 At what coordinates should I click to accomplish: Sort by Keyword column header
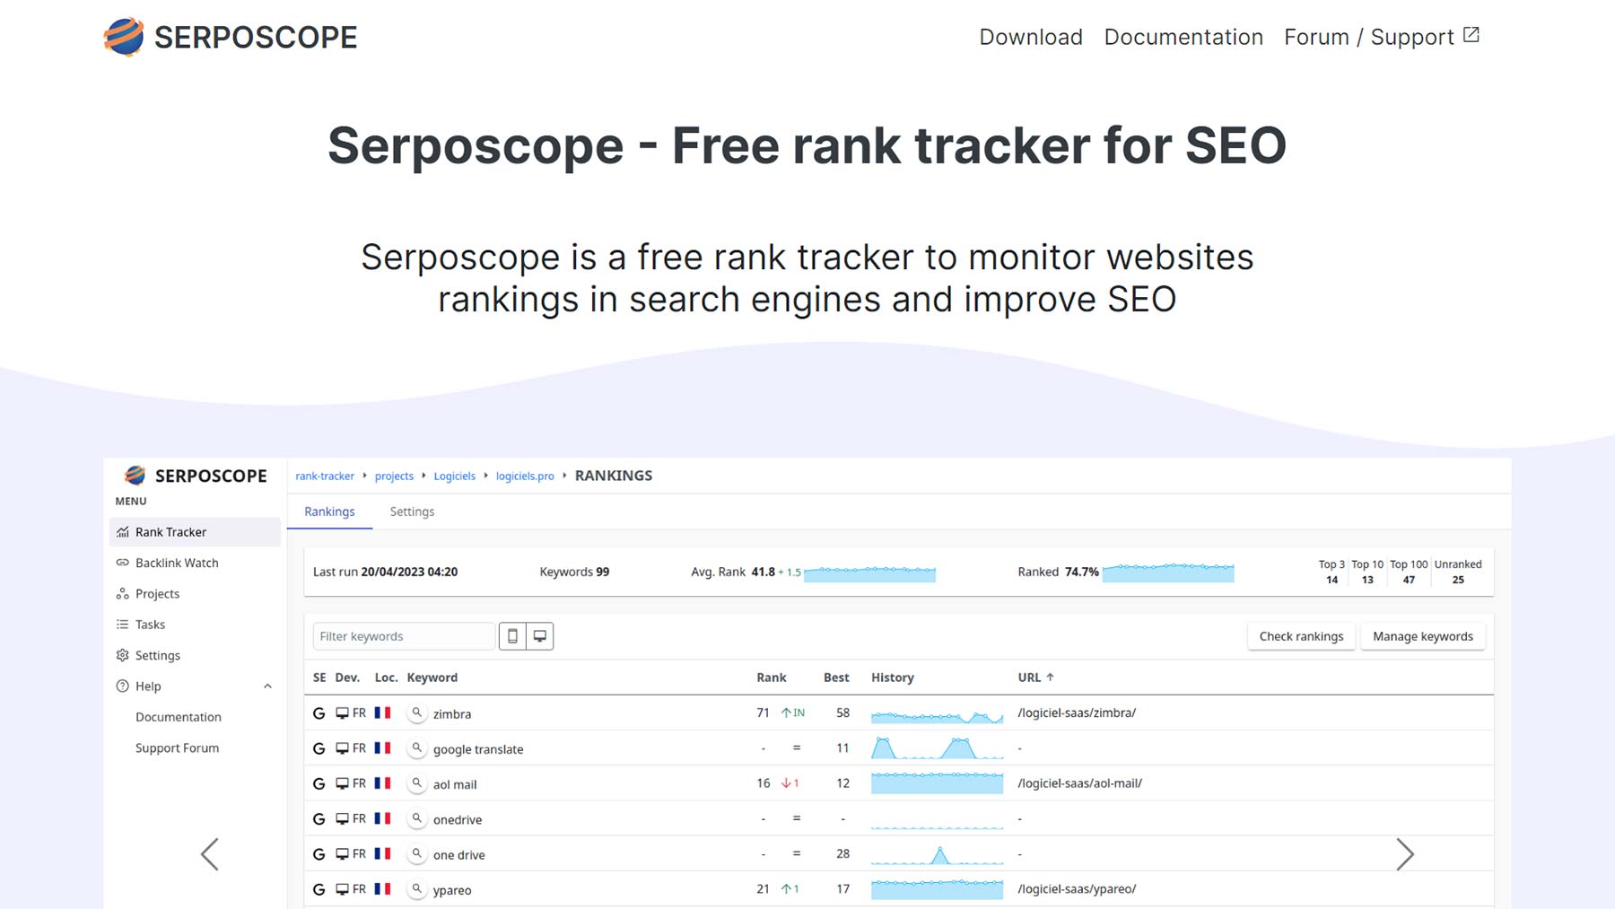[x=432, y=677]
